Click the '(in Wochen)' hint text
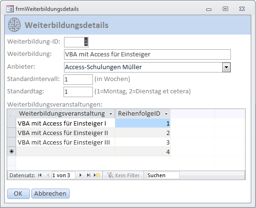256x208 pixels. 112,79
